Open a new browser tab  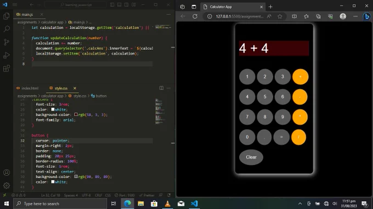tap(270, 7)
